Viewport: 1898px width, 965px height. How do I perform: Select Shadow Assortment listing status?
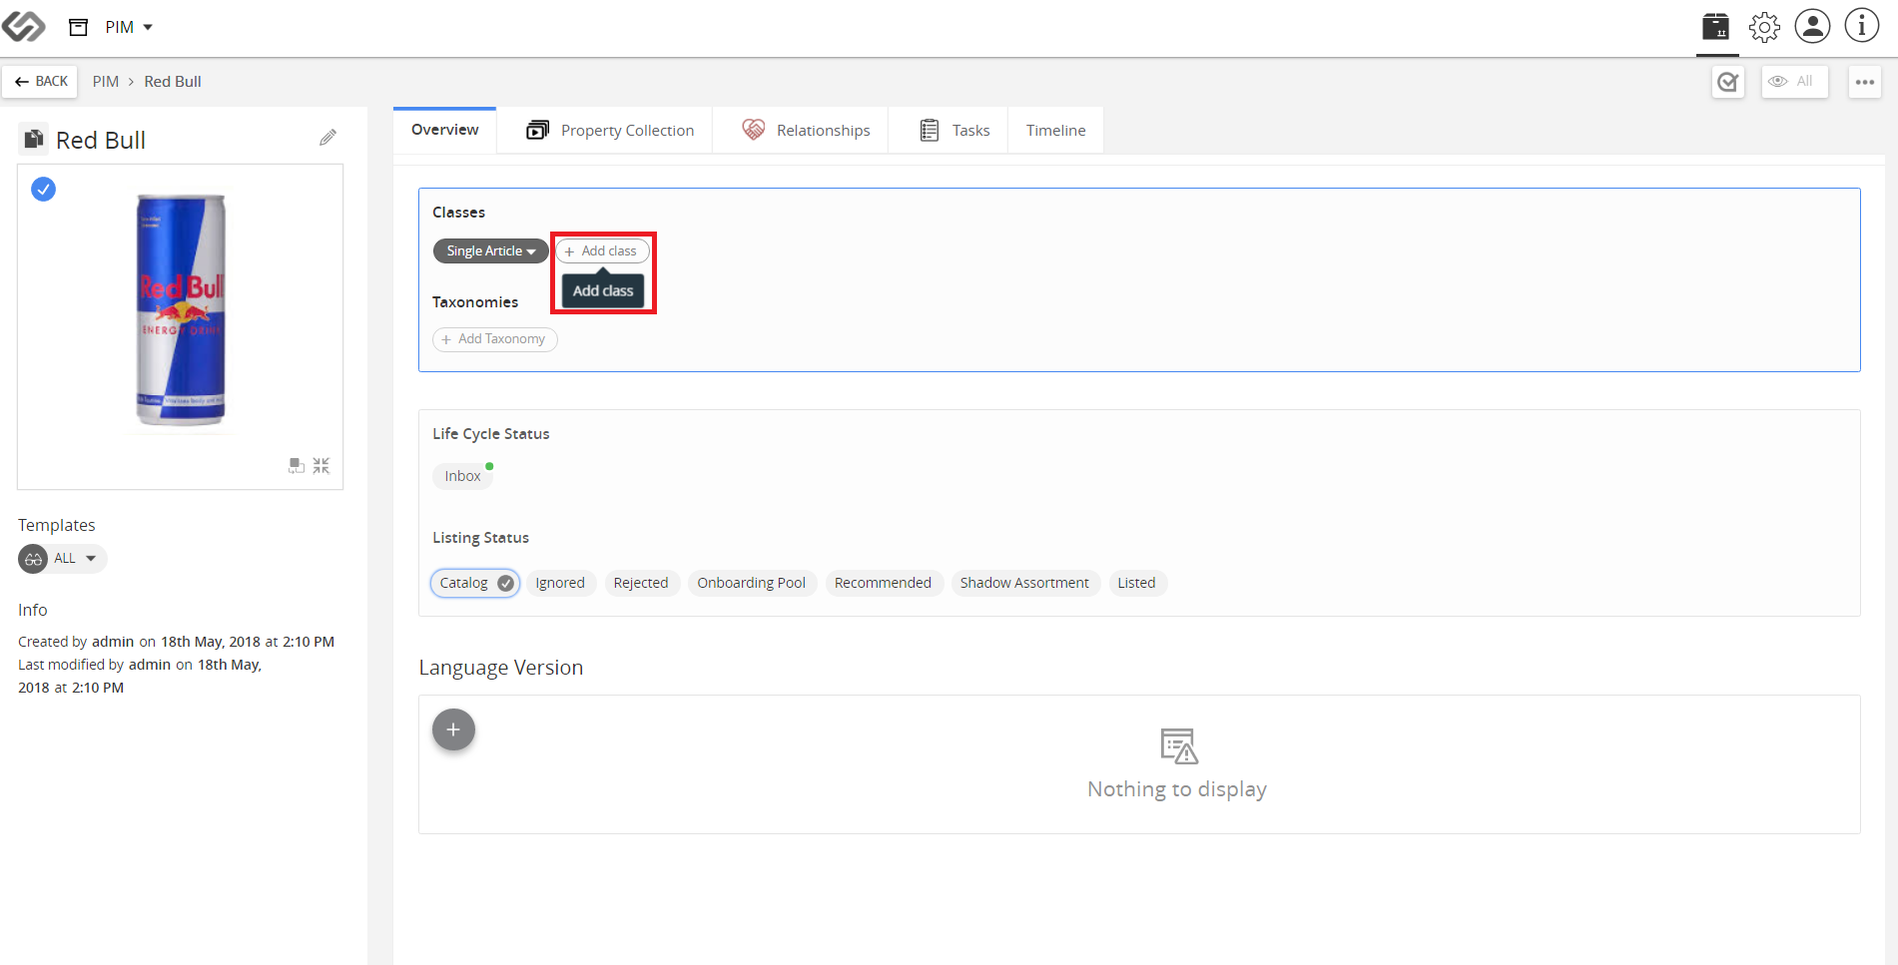tap(1024, 583)
